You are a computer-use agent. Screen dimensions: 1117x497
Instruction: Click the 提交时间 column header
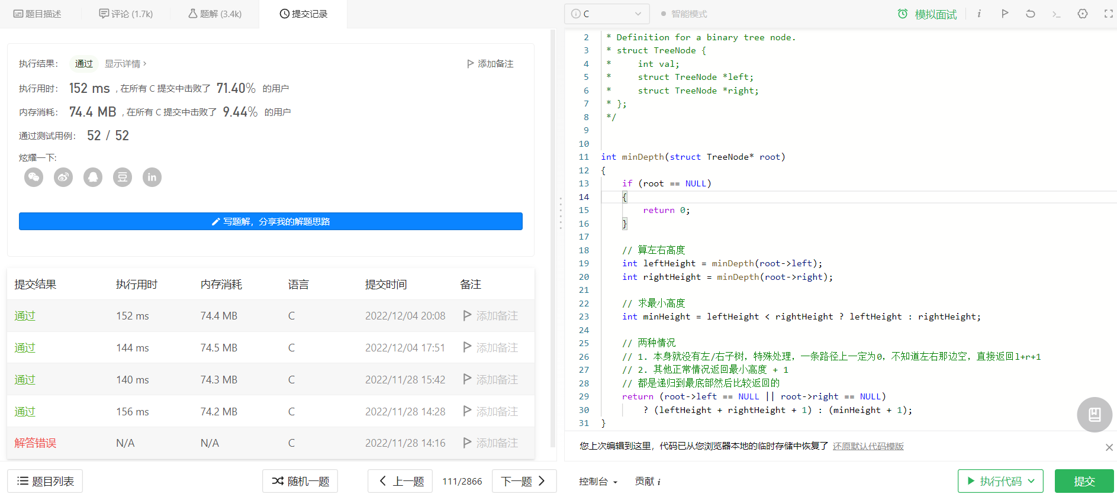coord(386,285)
